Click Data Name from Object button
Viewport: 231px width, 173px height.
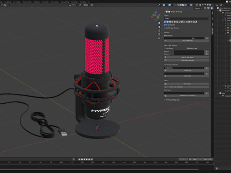coord(187,96)
